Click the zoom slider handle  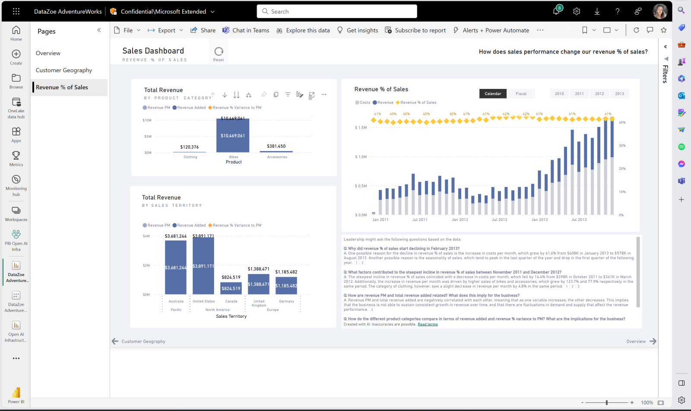[607, 402]
